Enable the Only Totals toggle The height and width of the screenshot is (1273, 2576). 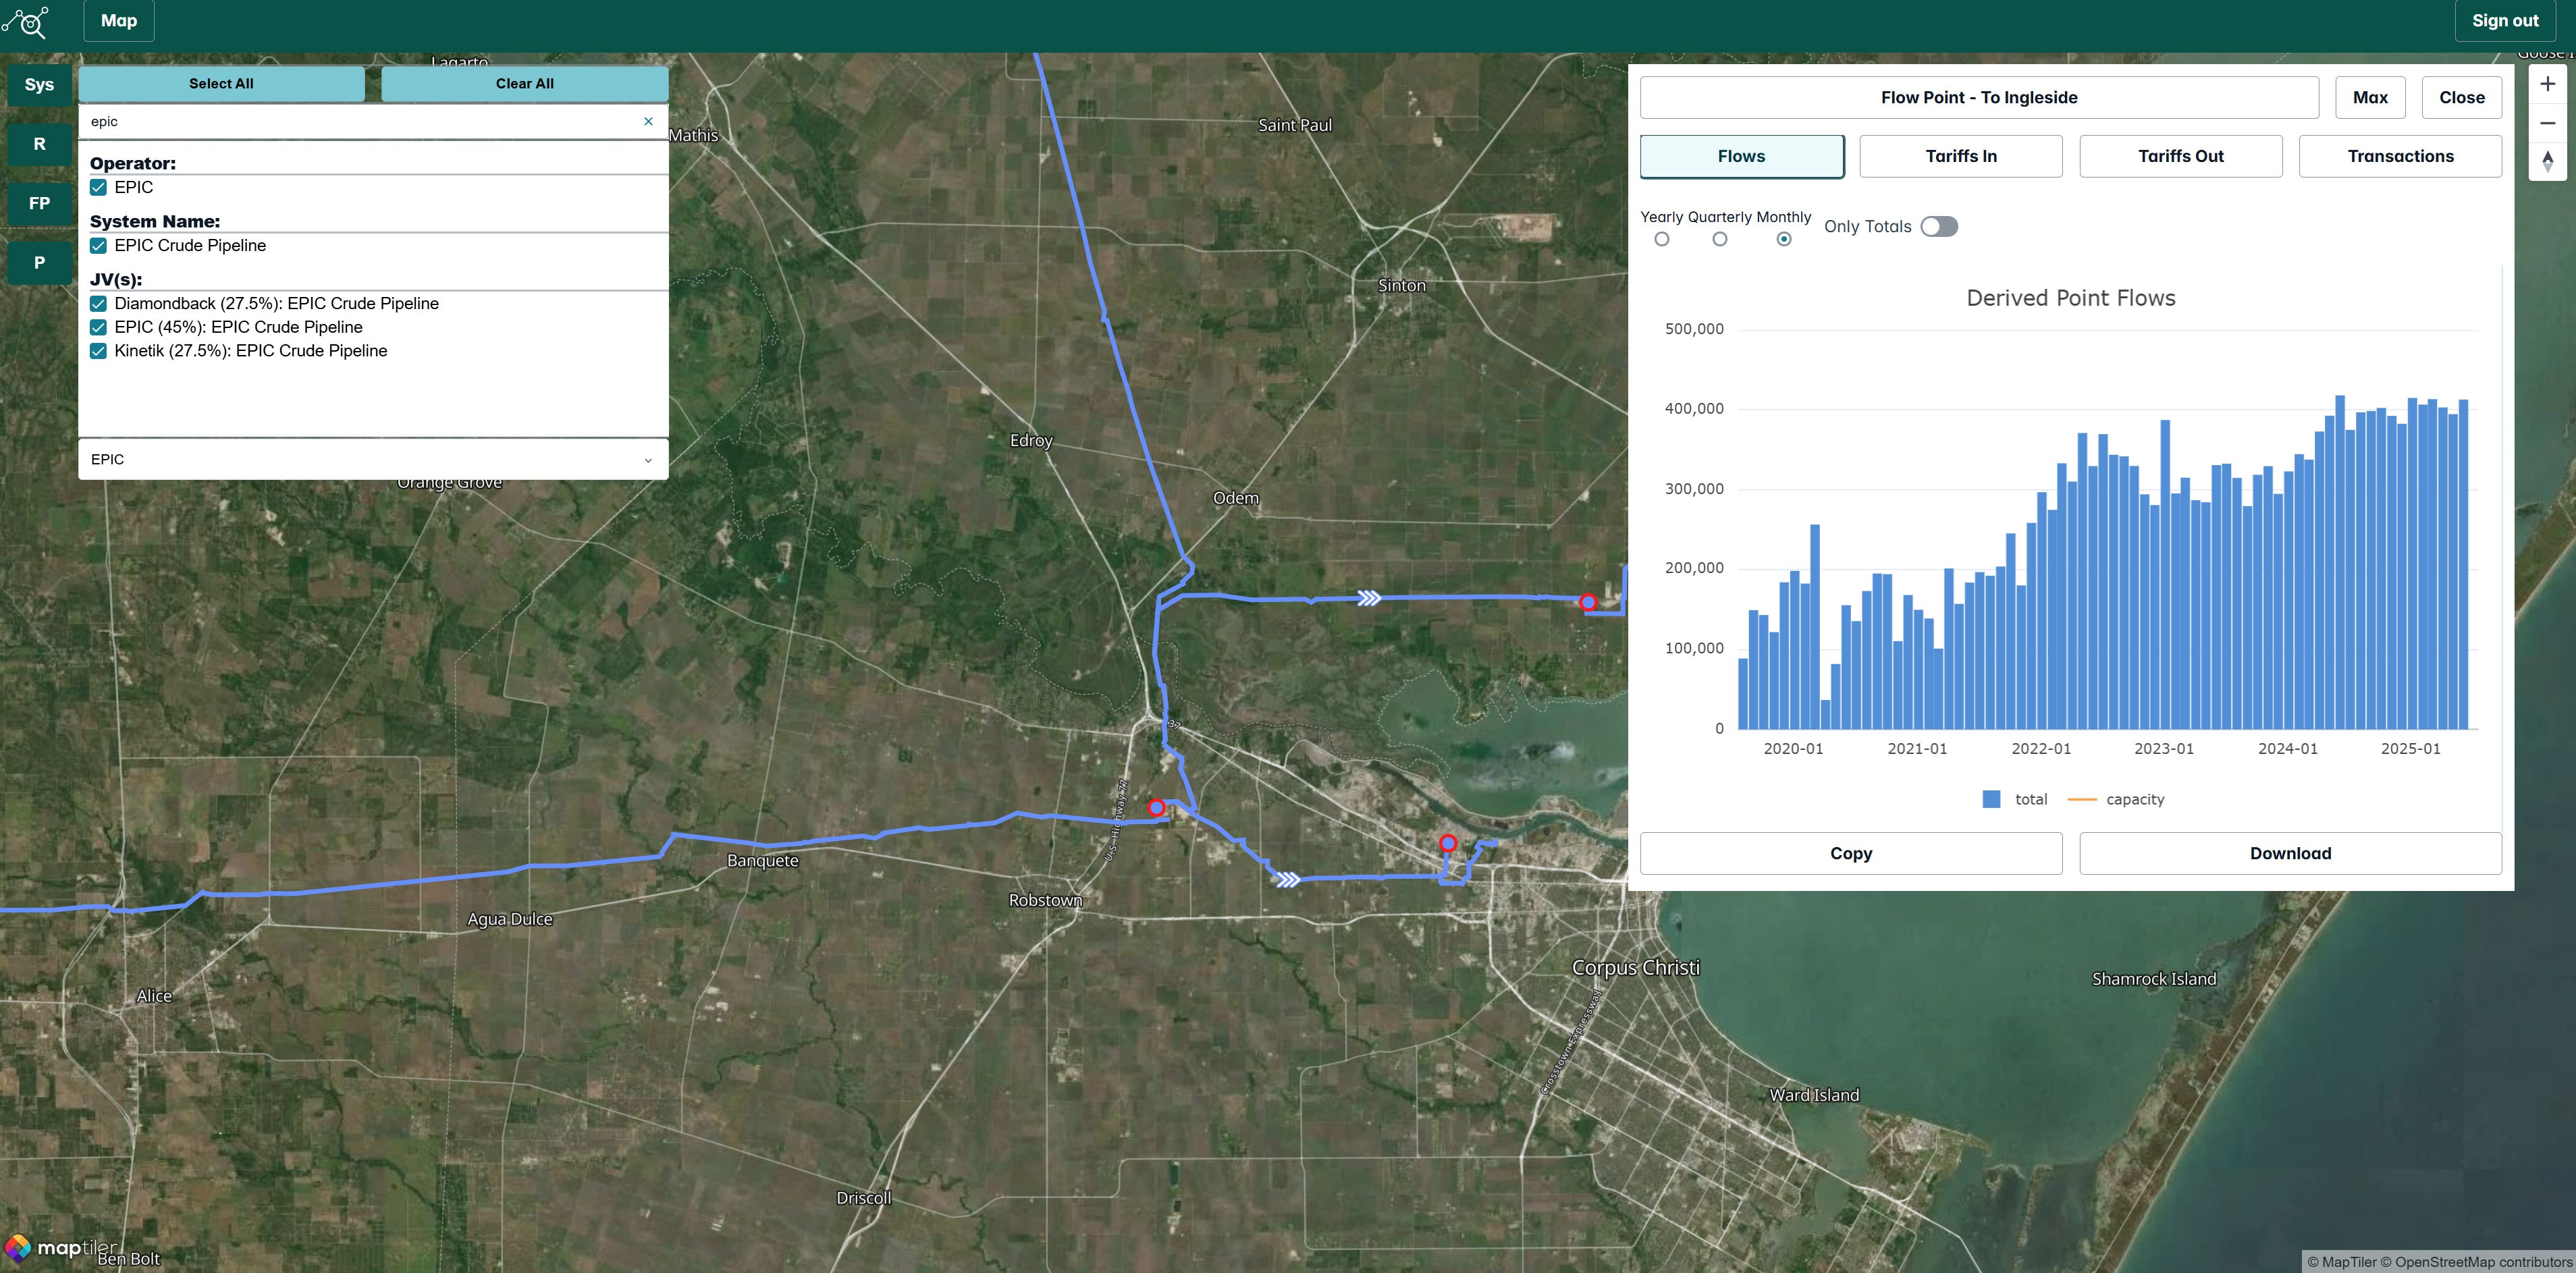1938,227
